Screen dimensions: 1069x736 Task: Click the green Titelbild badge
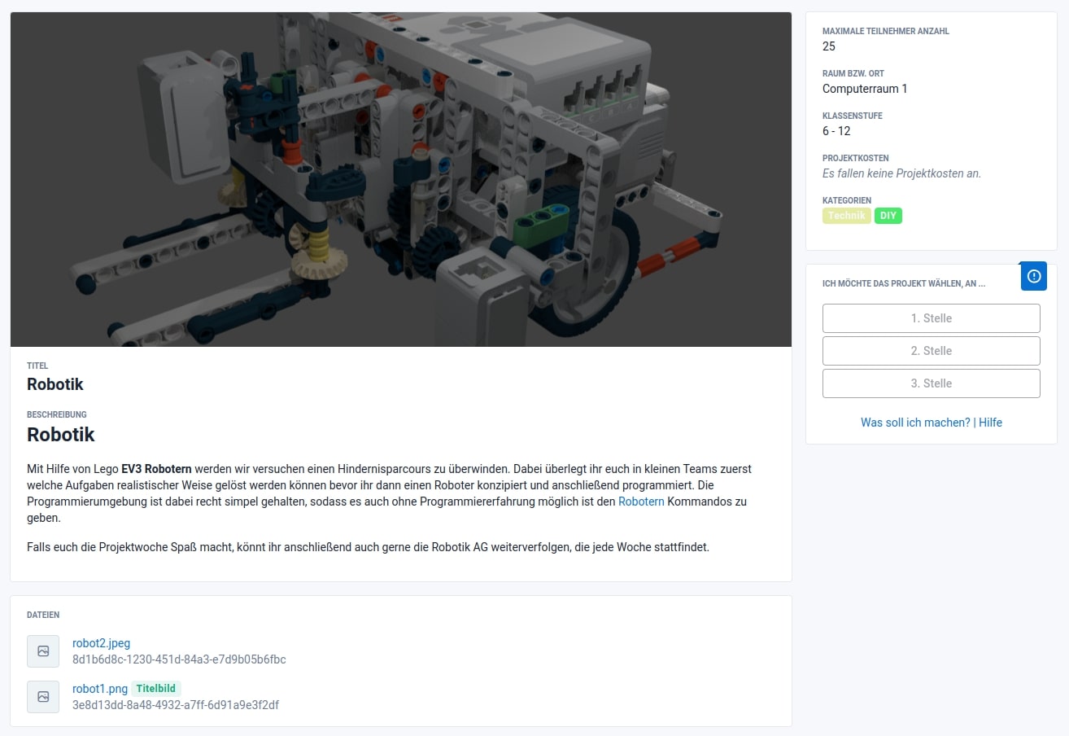pos(156,689)
